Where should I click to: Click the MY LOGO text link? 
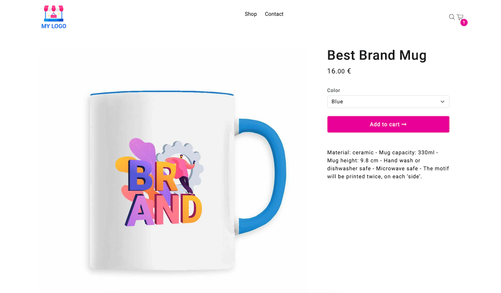pos(54,26)
